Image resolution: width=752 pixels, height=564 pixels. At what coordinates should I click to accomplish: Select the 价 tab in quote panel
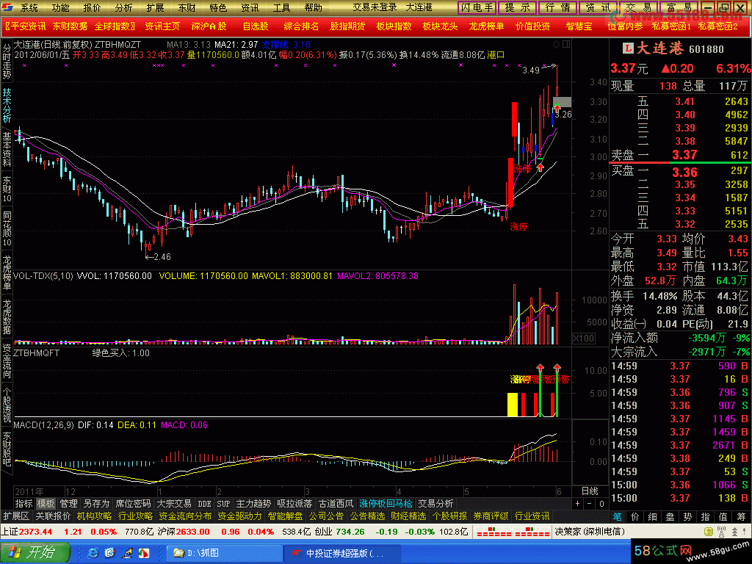pyautogui.click(x=635, y=516)
